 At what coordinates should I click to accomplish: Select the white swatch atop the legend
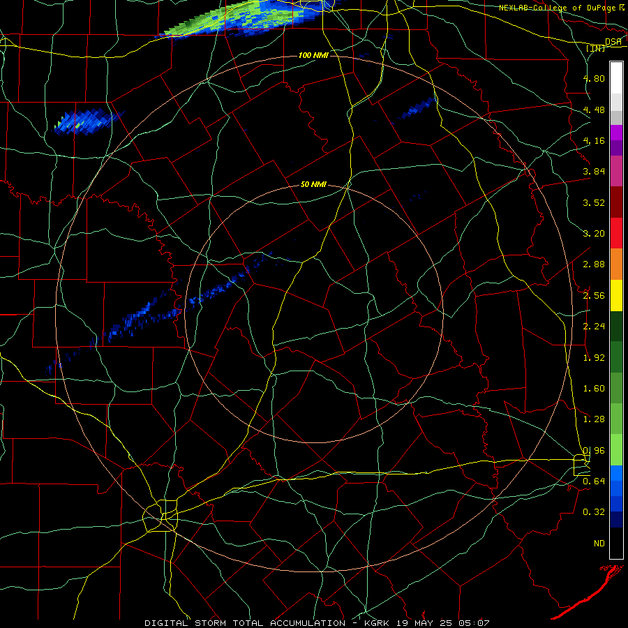pos(616,78)
